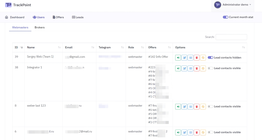Screen dimensions: 262x140
Task: Toggle lead contacts switch for Integrator 1
Action: click(210, 68)
